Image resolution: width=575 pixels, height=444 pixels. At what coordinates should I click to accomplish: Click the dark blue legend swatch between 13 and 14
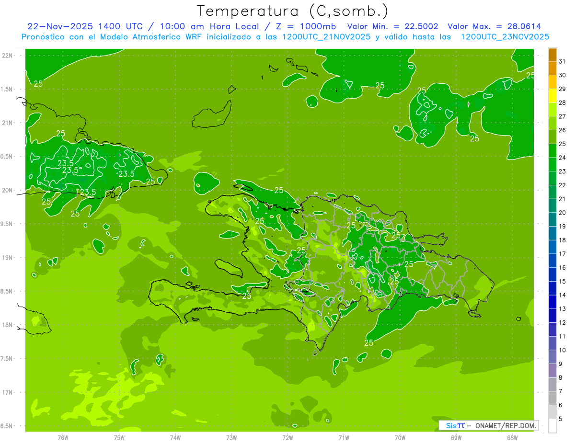552,302
